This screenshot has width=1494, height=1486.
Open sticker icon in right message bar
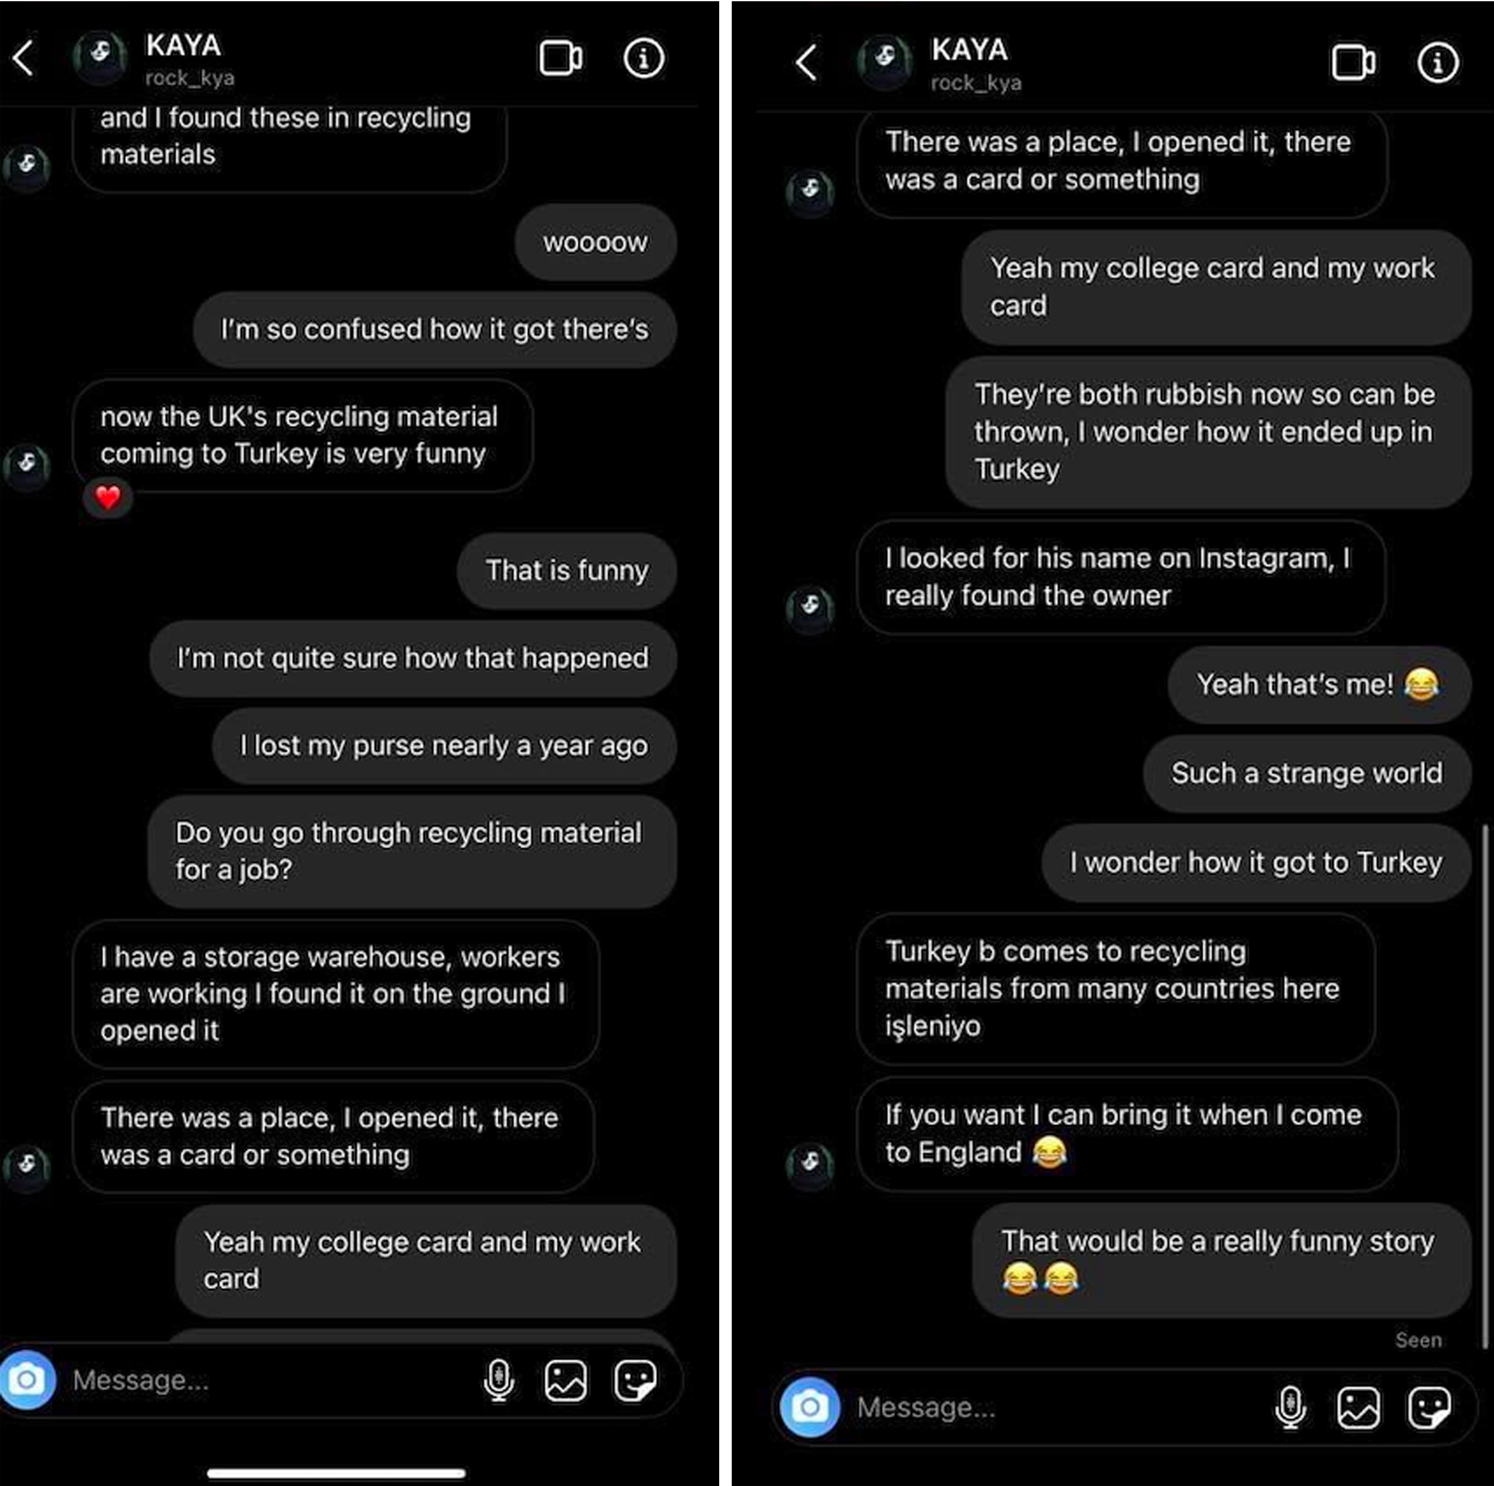[1429, 1406]
